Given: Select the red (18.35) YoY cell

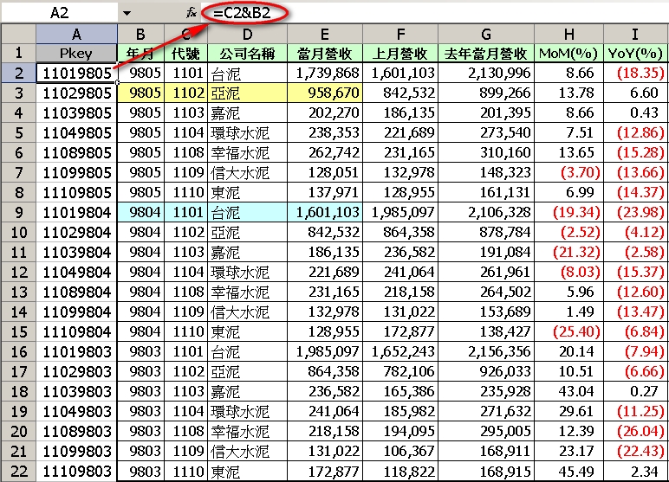Looking at the screenshot, I should pyautogui.click(x=635, y=73).
